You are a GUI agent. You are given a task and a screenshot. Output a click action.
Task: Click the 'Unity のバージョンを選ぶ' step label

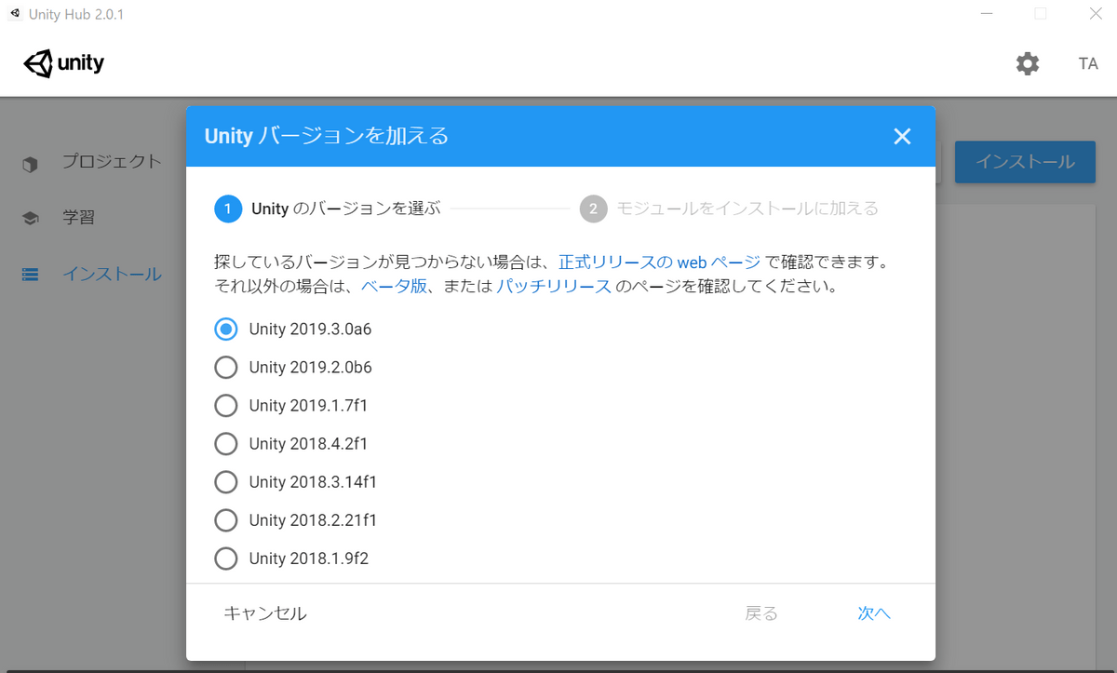(345, 209)
